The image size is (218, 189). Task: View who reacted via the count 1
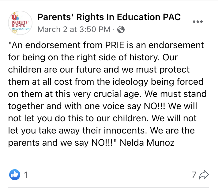tap(26, 175)
